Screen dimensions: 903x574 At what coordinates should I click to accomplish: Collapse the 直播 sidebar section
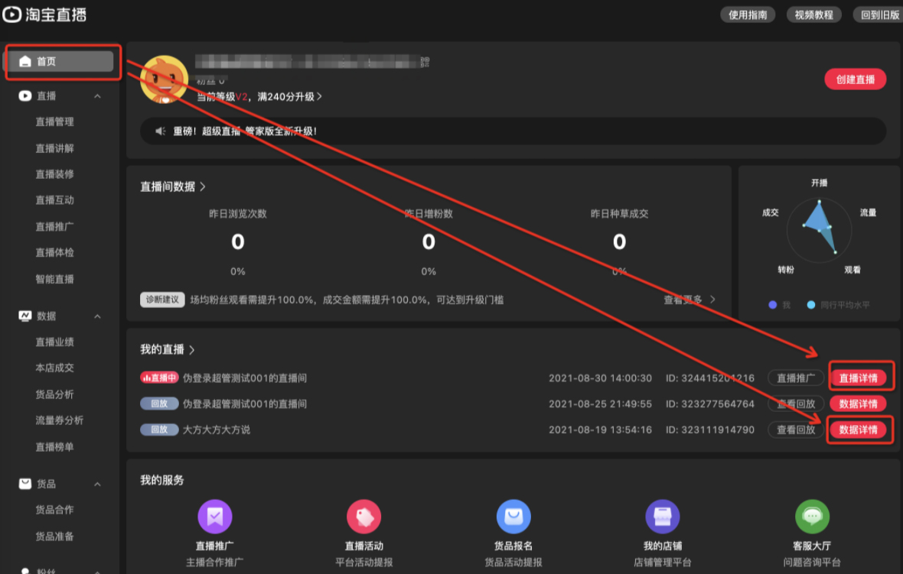tap(97, 96)
